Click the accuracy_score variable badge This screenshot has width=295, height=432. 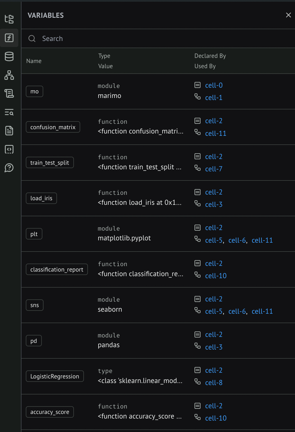[x=50, y=412]
